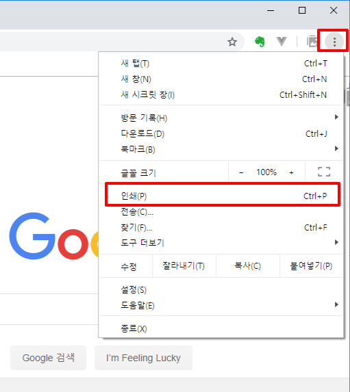
Task: Select 전송(C)... cast entry
Action: 221,212
